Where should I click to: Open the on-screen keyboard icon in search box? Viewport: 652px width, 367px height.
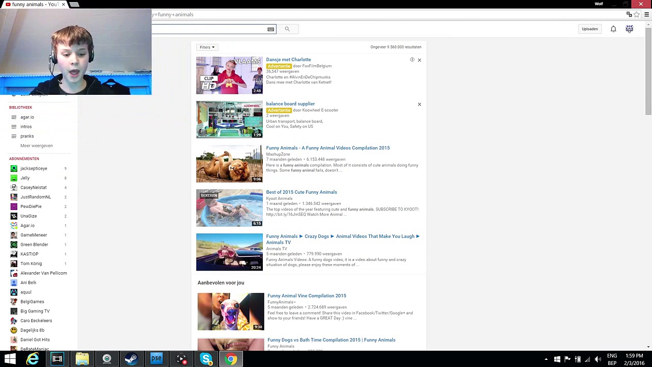[270, 30]
